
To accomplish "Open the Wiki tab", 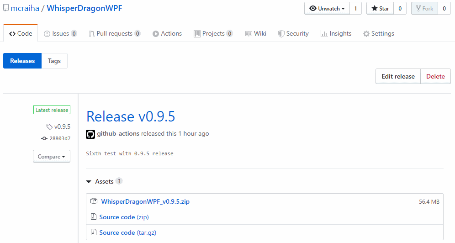I will point(256,33).
